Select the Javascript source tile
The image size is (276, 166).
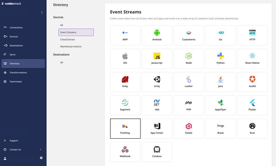(157, 59)
